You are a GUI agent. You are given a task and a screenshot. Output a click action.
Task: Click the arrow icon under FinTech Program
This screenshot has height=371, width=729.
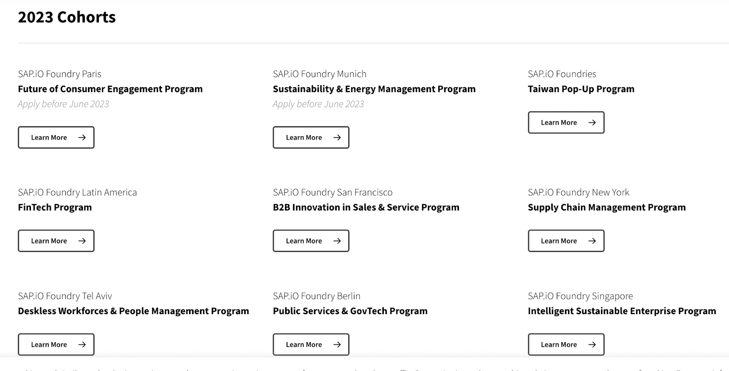[x=82, y=241]
